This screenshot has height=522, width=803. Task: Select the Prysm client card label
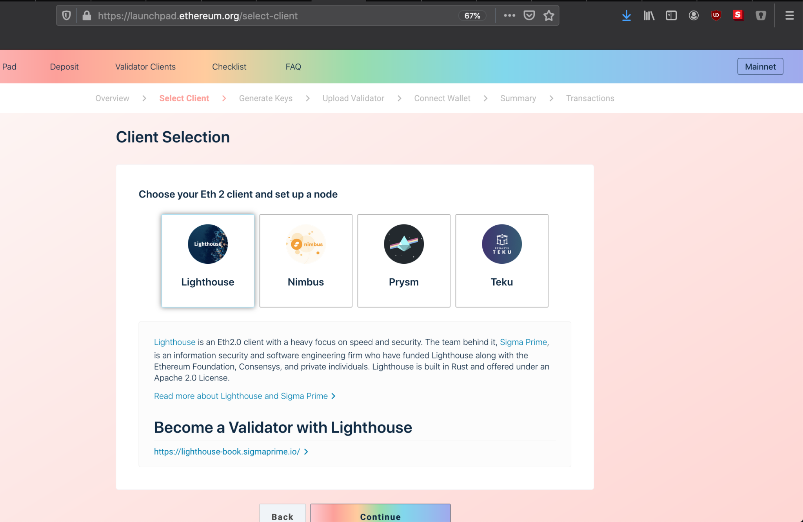tap(404, 282)
